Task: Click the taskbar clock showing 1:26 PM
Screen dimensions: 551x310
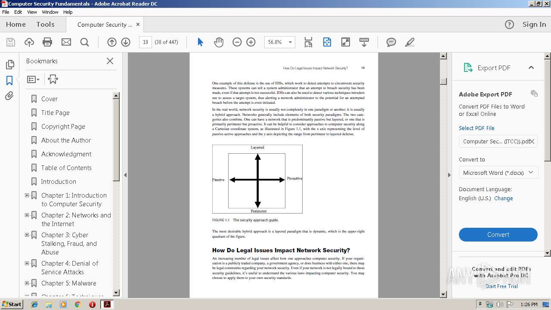Action: pos(529,304)
